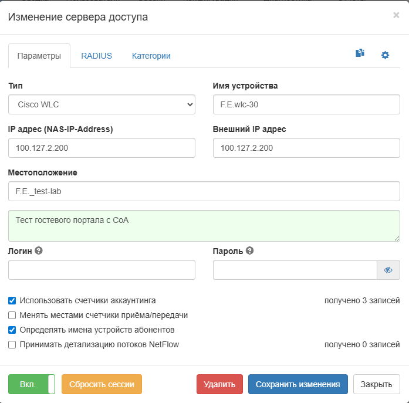
Task: Enable NetFlow detail checkbox
Action: tap(12, 344)
